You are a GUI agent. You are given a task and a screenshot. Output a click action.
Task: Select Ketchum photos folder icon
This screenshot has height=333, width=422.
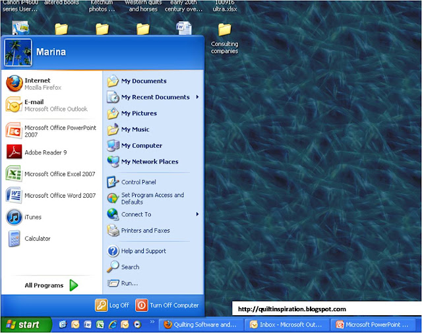(102, 29)
